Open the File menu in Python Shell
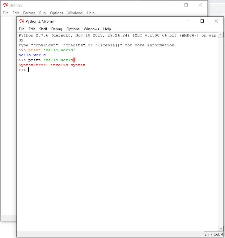Screen dimensions: 225x238 pos(22,29)
